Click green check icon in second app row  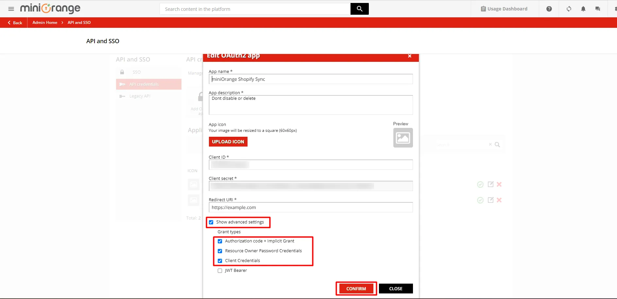tap(480, 200)
